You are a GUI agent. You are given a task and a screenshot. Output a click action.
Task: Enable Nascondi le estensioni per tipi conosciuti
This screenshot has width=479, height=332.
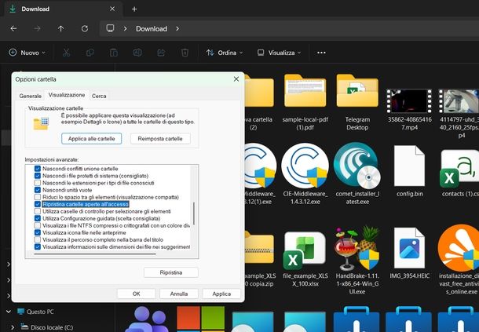tap(38, 183)
